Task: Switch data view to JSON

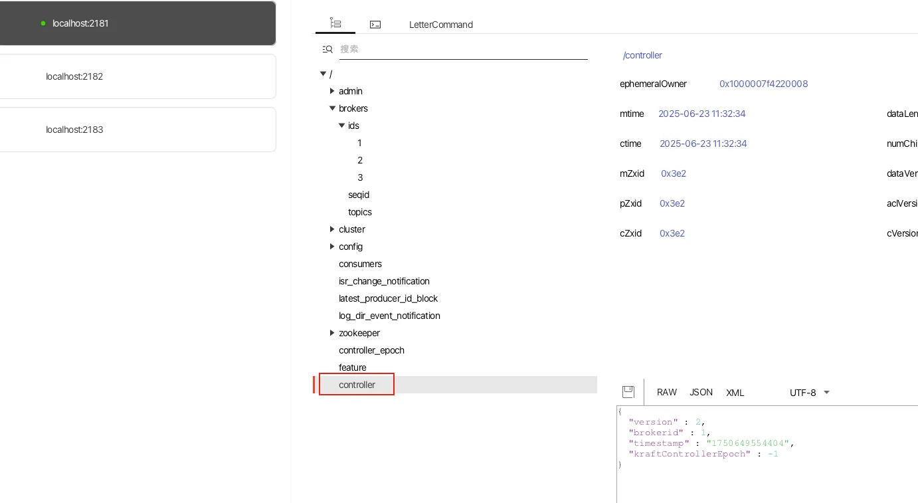Action: click(701, 392)
